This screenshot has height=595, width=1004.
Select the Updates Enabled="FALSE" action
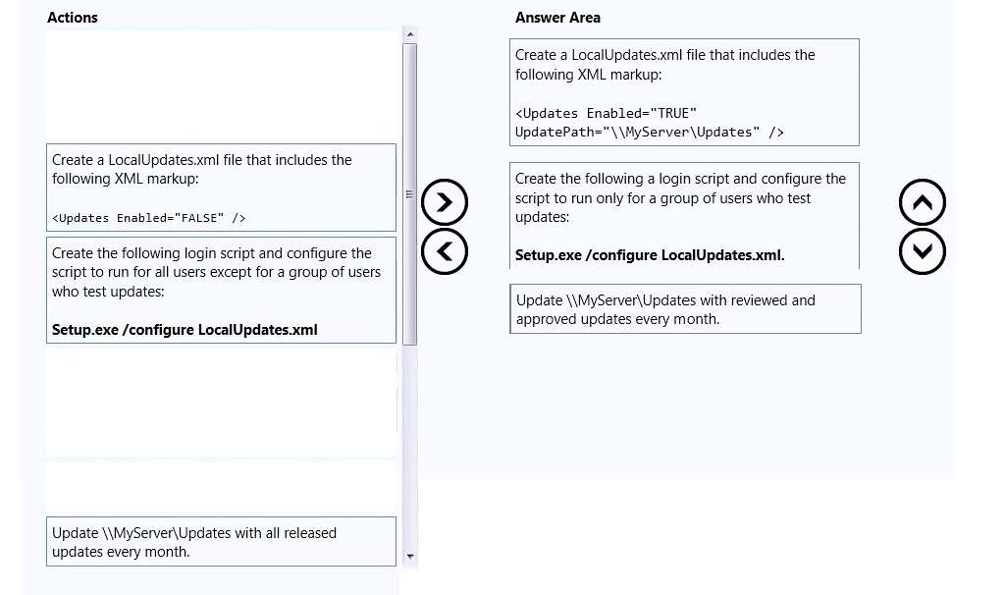point(221,188)
